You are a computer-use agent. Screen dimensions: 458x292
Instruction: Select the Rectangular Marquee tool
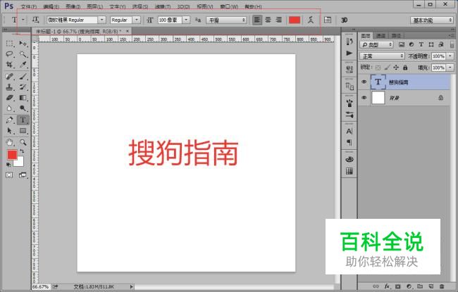pyautogui.click(x=9, y=44)
